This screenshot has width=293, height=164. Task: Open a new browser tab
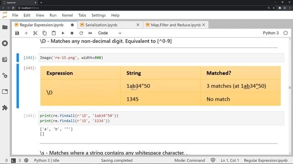click(41, 3)
